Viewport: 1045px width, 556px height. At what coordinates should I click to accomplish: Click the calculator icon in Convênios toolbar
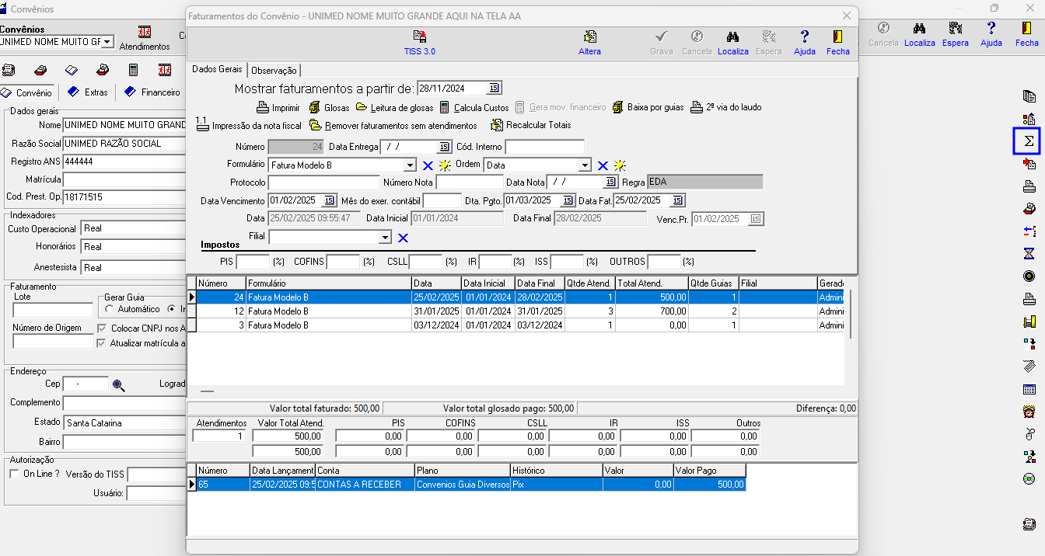coord(133,70)
